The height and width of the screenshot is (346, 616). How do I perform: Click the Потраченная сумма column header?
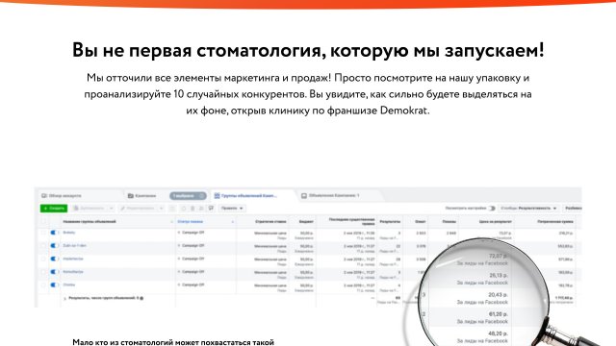pyautogui.click(x=555, y=222)
